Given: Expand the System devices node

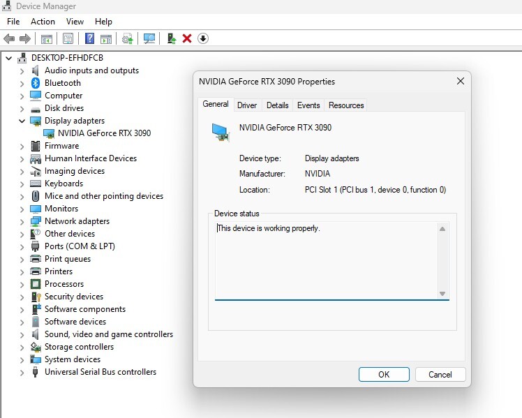Looking at the screenshot, I should pyautogui.click(x=22, y=360).
